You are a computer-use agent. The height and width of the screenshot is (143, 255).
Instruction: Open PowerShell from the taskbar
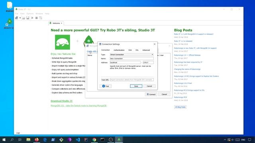tap(53, 139)
